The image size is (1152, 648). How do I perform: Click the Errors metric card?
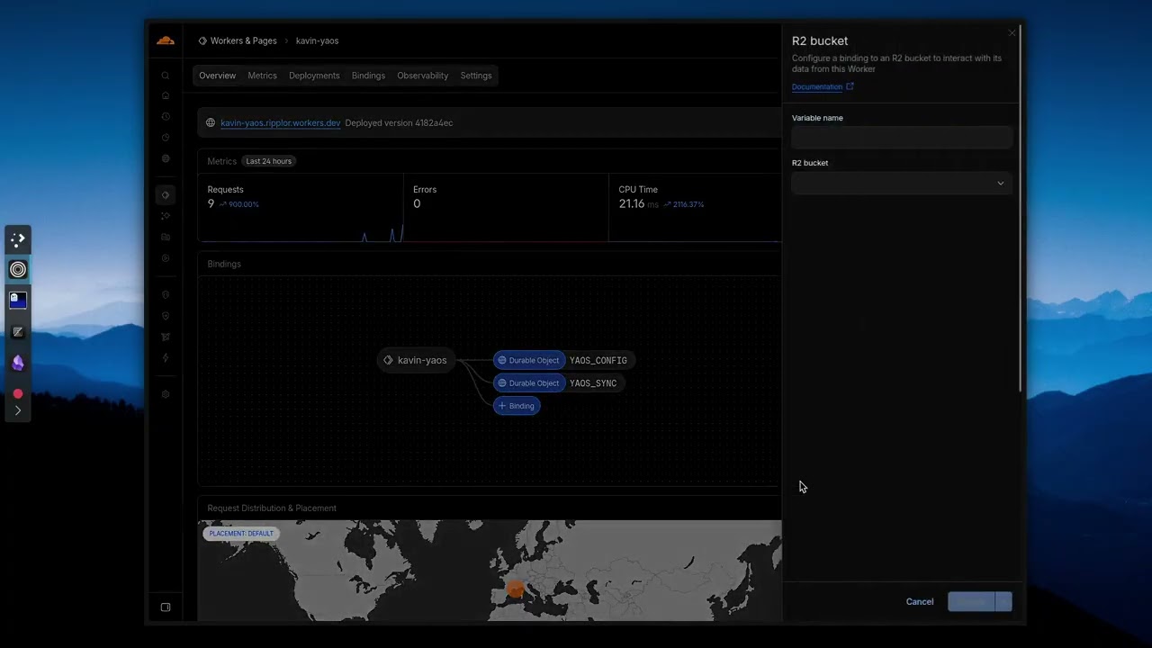pos(506,207)
